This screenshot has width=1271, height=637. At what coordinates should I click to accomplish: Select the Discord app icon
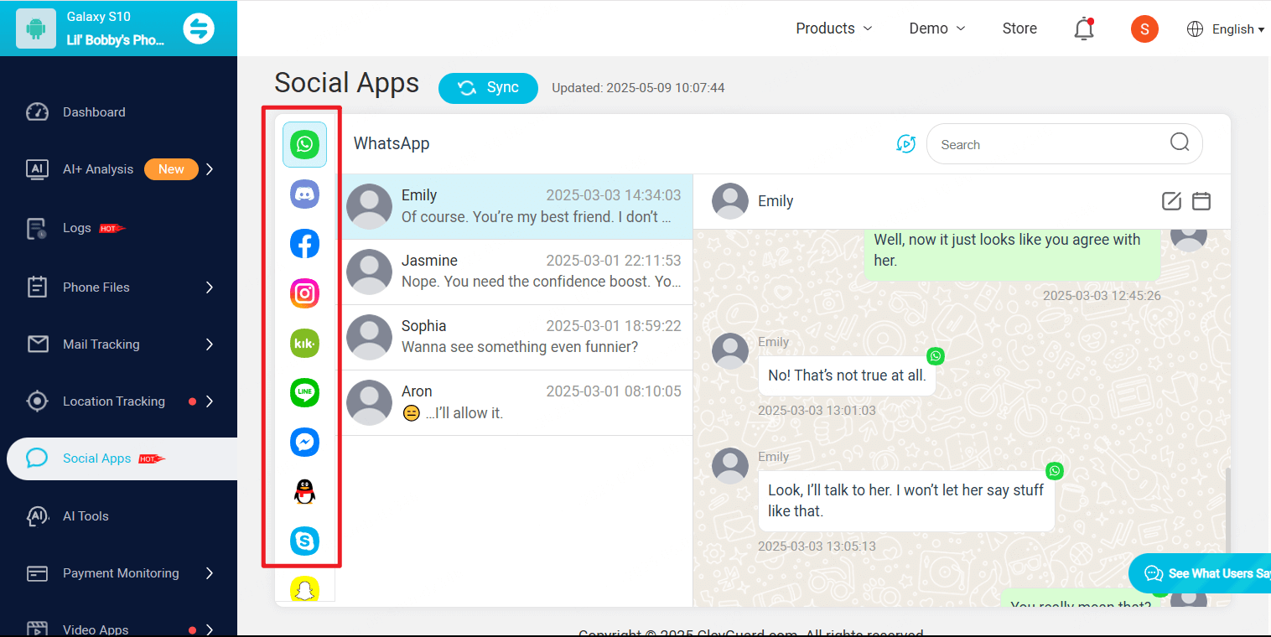[304, 194]
